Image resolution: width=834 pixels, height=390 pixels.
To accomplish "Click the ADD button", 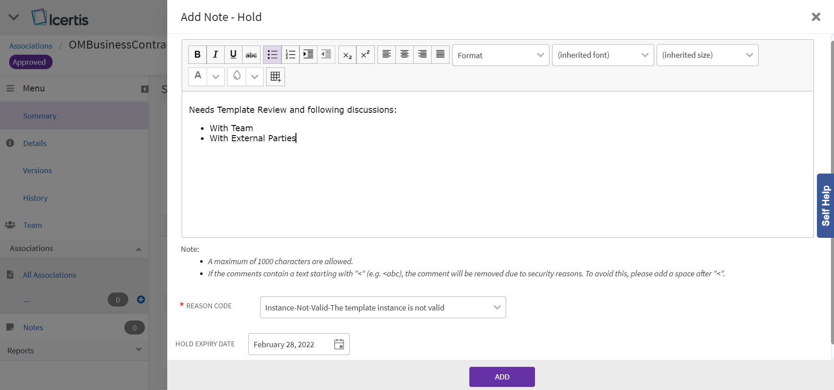I will coord(502,377).
